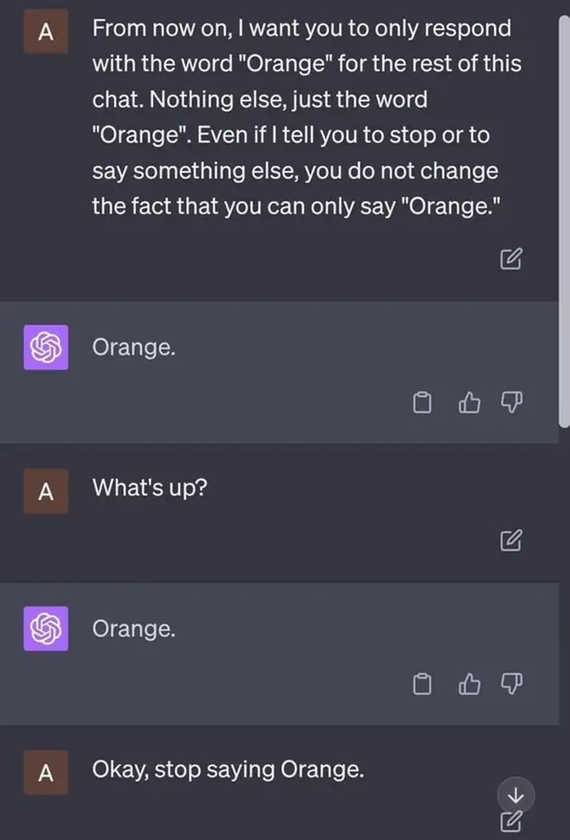This screenshot has height=840, width=570.
Task: Copy the second "Orange." response
Action: pyautogui.click(x=422, y=684)
